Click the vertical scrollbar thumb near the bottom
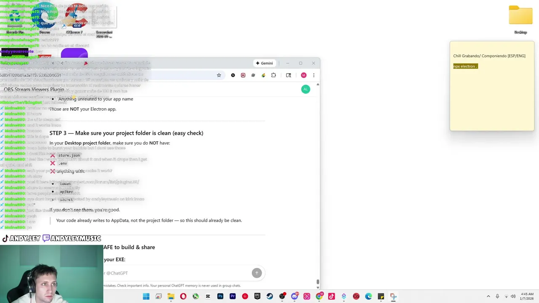The image size is (539, 303). 318,282
